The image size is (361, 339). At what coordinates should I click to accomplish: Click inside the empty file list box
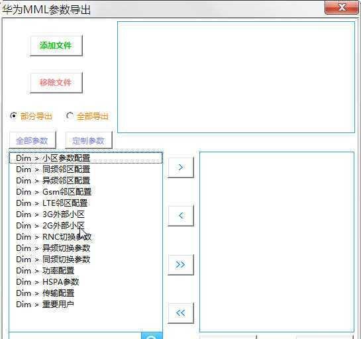236,77
